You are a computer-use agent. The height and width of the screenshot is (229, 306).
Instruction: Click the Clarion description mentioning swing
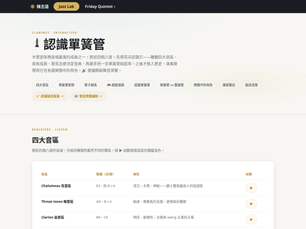(x=163, y=217)
